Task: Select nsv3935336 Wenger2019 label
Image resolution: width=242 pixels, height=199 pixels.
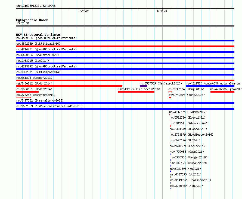Action: [188, 157]
